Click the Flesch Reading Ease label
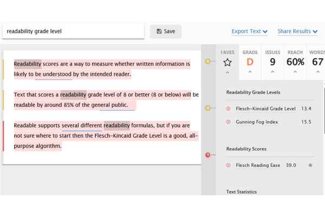 click(x=258, y=165)
